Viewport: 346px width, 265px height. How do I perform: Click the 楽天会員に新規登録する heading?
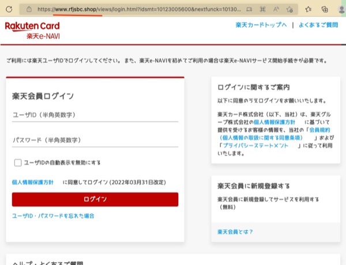pos(254,186)
